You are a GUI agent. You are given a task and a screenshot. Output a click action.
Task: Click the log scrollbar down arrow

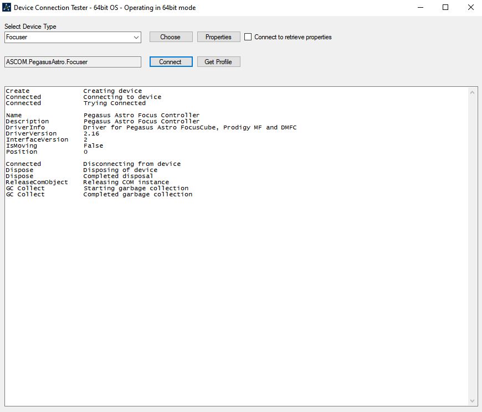(472, 401)
